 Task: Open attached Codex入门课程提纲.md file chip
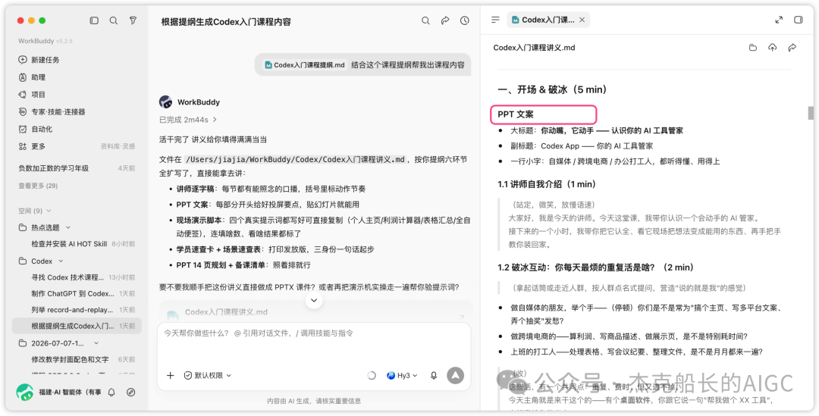point(304,64)
